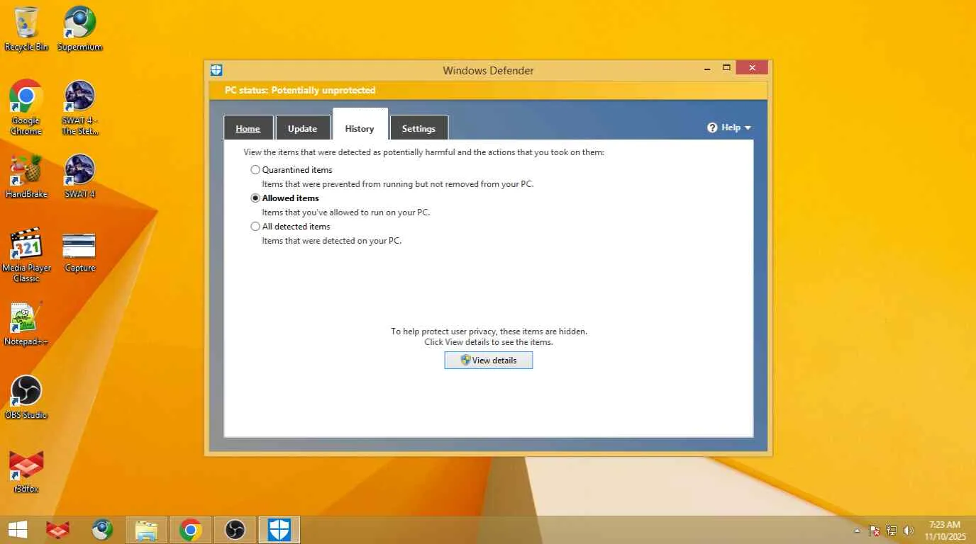
Task: Select the Media Player Classic desktop icon
Action: click(x=26, y=255)
